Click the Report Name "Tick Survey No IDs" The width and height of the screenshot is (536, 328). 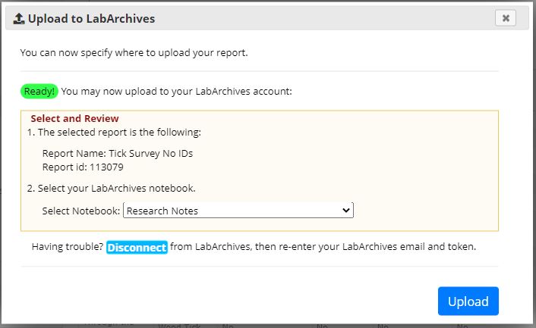[x=118, y=153]
